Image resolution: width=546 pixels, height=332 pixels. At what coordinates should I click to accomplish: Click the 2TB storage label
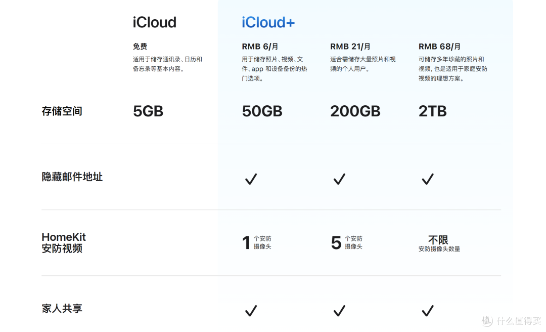pos(432,111)
